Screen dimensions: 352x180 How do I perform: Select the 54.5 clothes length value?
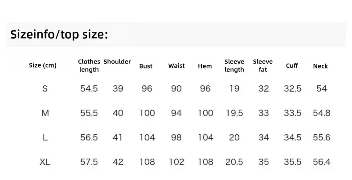(x=89, y=88)
